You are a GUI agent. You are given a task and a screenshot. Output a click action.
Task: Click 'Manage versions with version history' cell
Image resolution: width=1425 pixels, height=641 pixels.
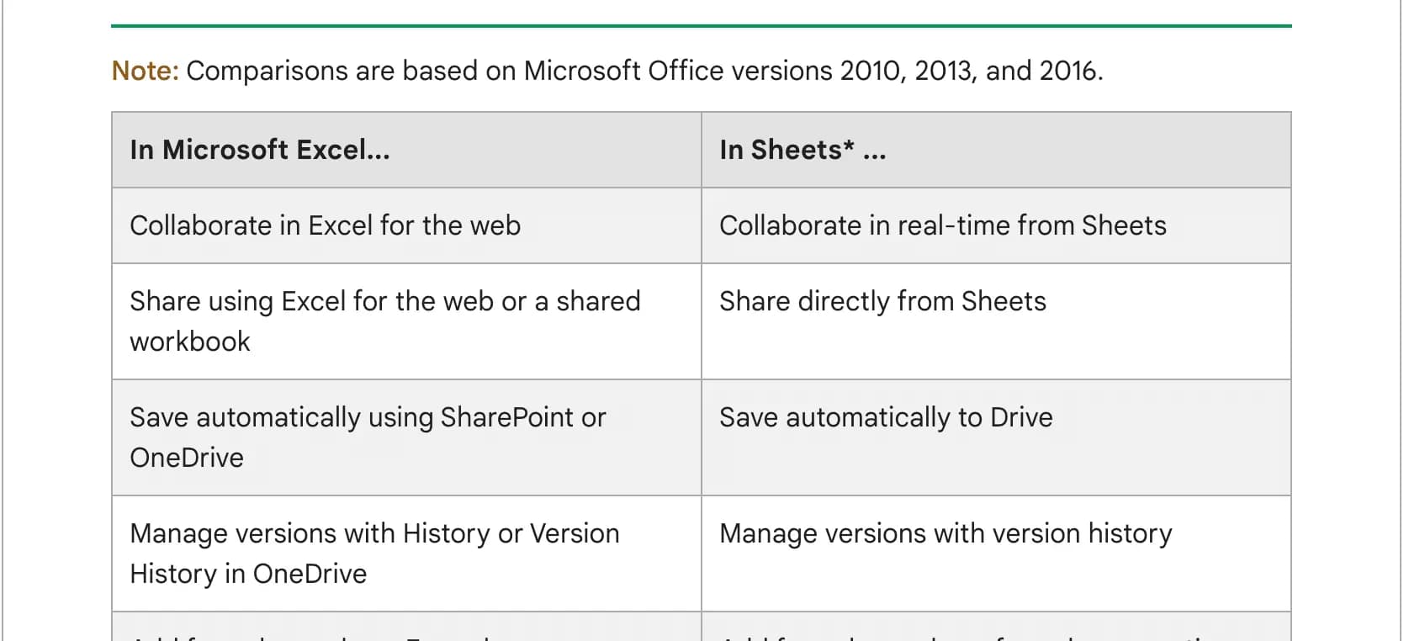pyautogui.click(x=996, y=554)
